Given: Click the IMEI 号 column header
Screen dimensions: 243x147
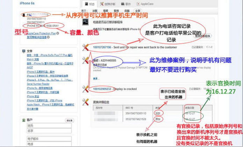Looking at the screenshot, I should pos(129,108).
